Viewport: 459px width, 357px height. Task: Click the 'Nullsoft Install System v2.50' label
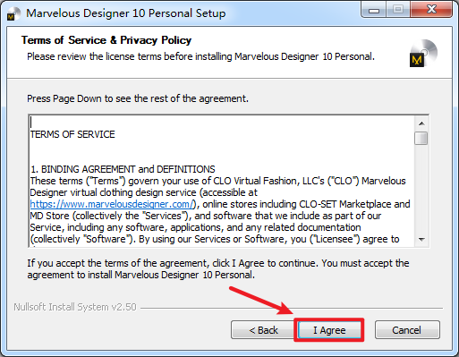tap(75, 307)
